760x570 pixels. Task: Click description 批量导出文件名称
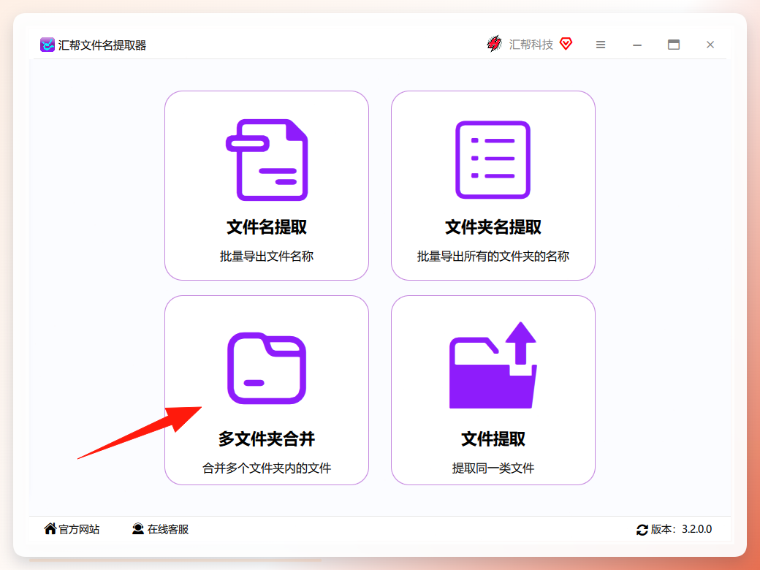point(267,256)
